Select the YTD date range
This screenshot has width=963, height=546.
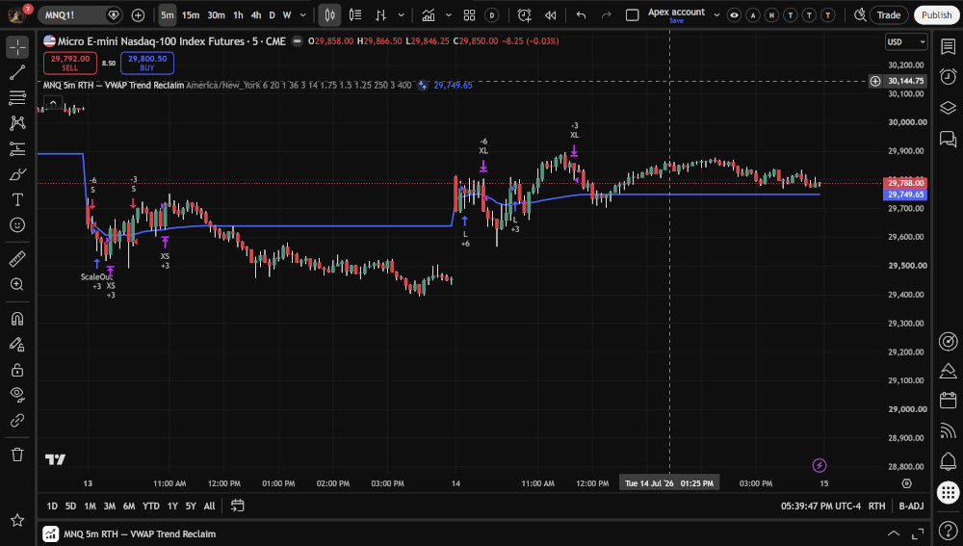(150, 507)
